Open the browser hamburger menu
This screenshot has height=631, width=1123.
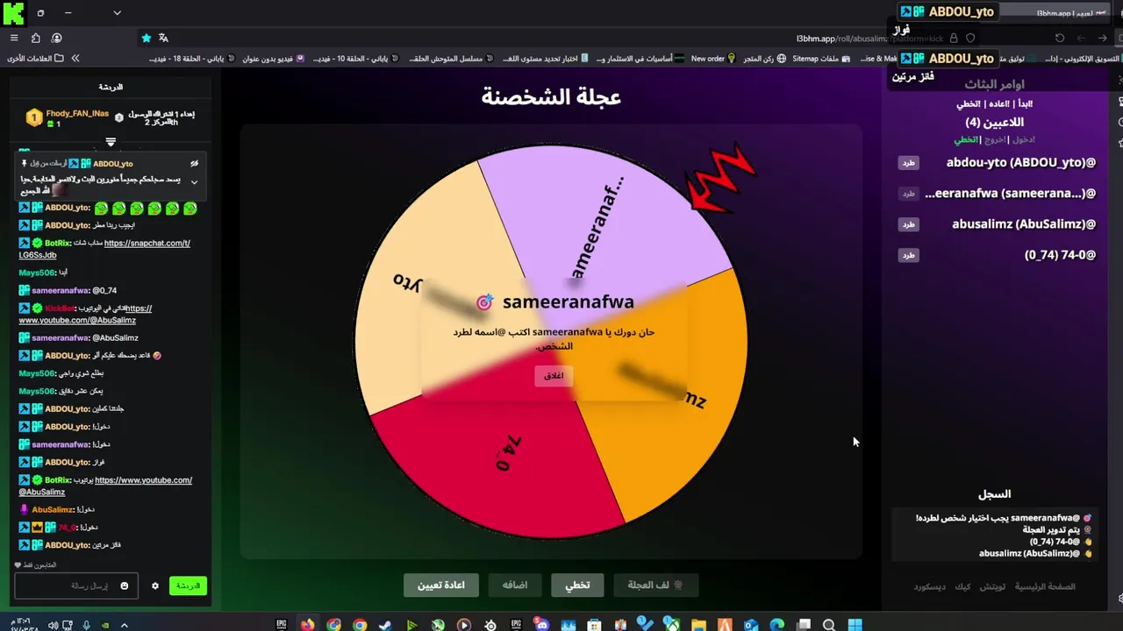pyautogui.click(x=13, y=38)
